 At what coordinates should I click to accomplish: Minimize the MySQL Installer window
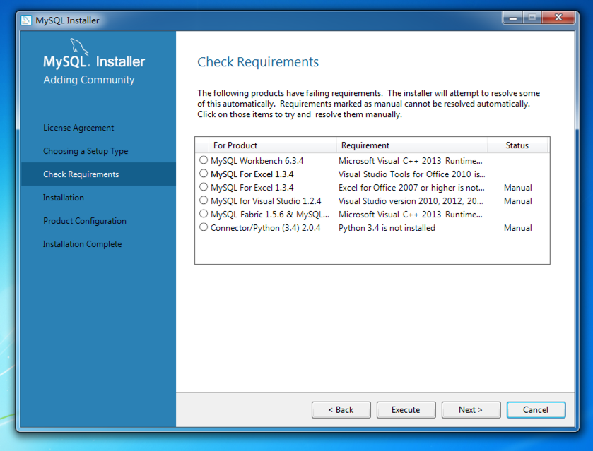point(513,18)
